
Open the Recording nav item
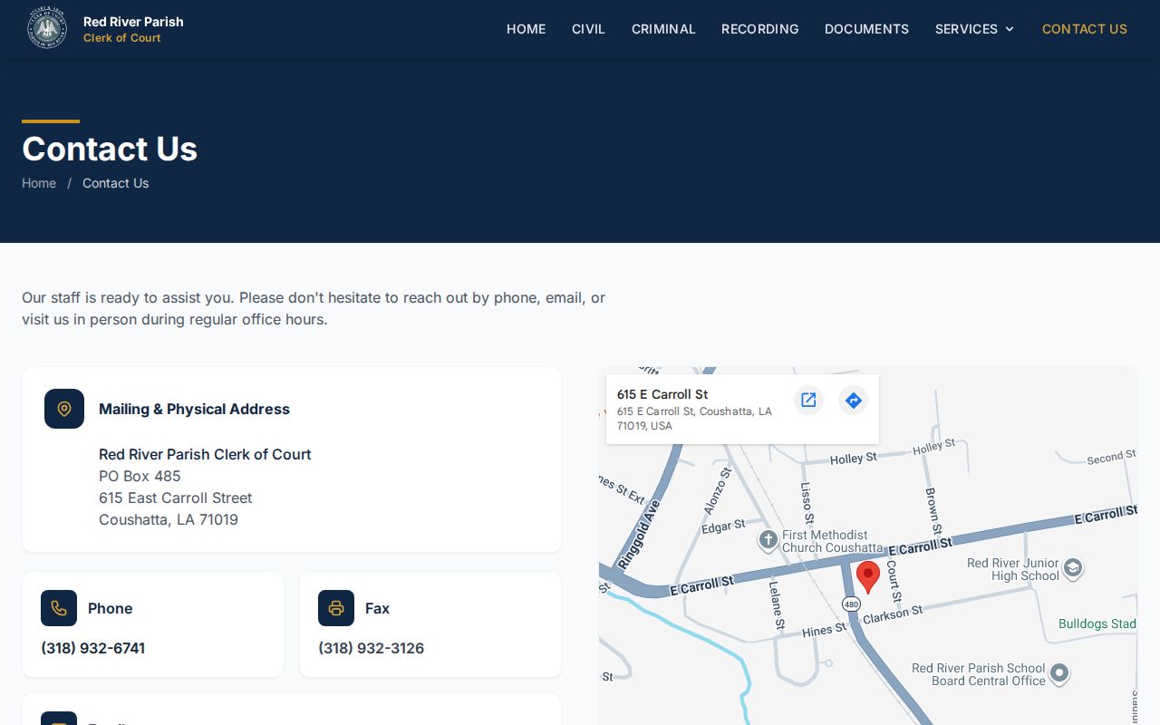[x=759, y=29]
